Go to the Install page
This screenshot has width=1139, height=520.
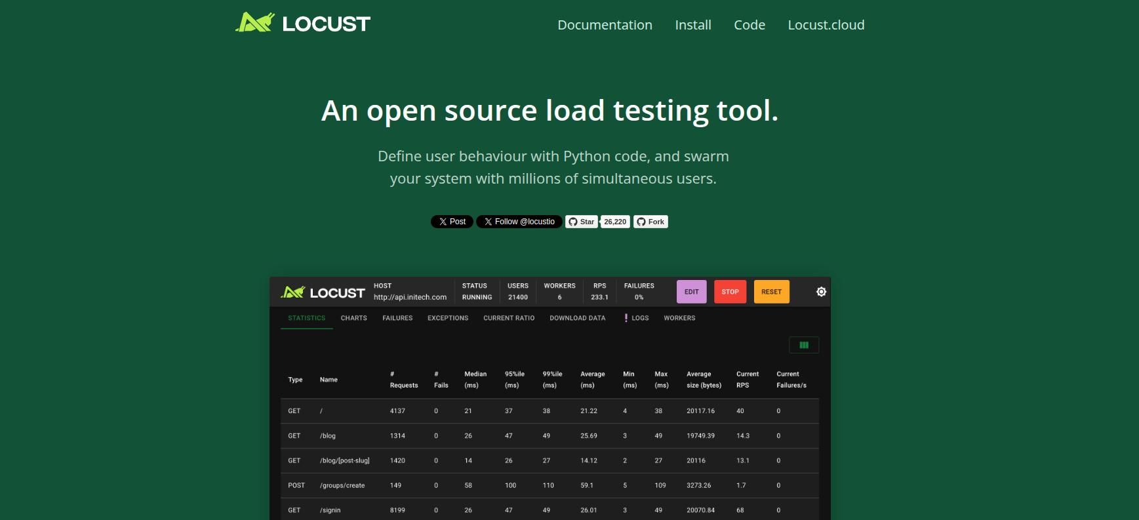tap(692, 25)
